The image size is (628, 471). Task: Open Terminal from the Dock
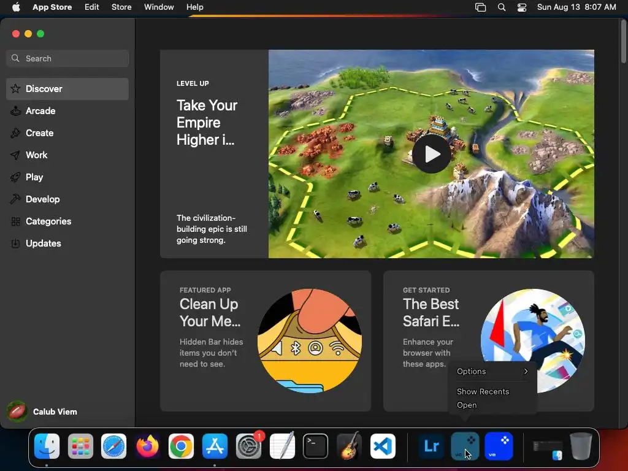tap(316, 446)
